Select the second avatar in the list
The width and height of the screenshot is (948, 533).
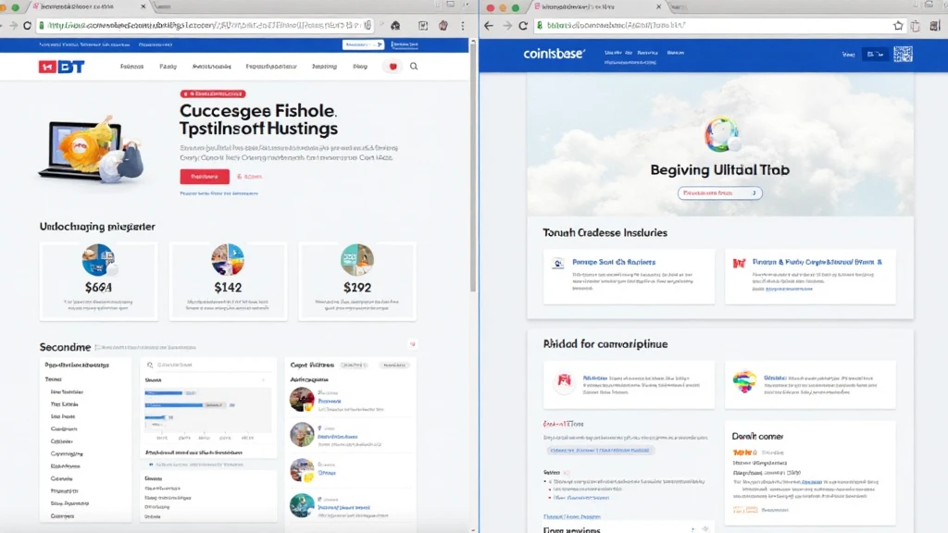[302, 435]
